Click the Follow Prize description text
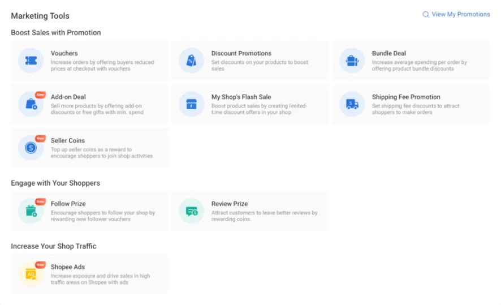Image resolution: width=501 pixels, height=305 pixels. 103,216
